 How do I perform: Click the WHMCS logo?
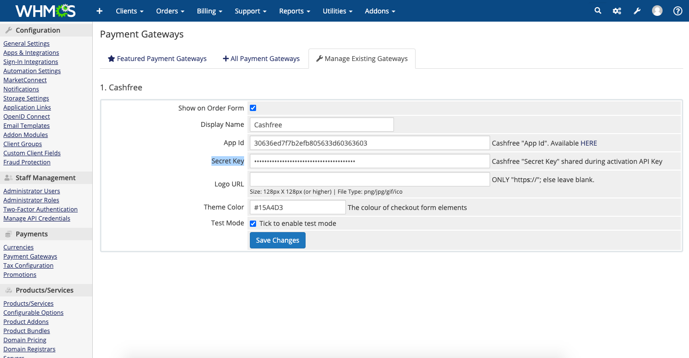46,11
